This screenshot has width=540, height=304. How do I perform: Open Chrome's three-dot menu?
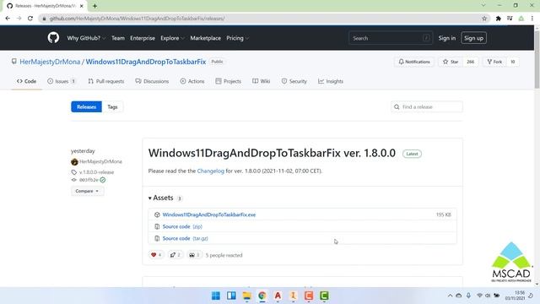click(x=532, y=19)
